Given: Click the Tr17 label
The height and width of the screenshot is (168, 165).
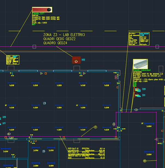Looking at the screenshot, I should coord(12,138).
